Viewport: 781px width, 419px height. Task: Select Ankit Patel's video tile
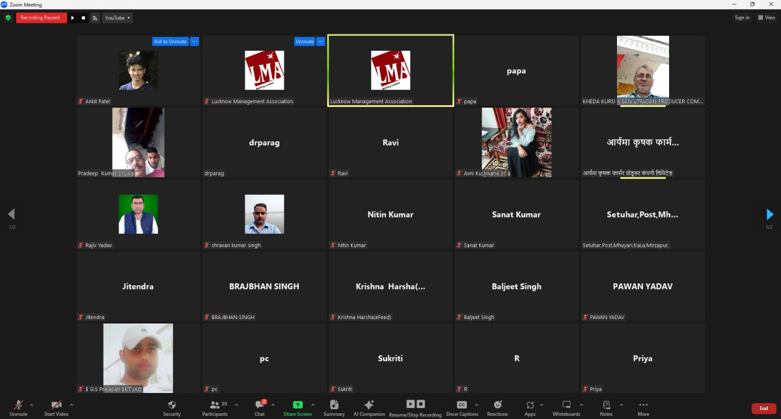(x=138, y=71)
